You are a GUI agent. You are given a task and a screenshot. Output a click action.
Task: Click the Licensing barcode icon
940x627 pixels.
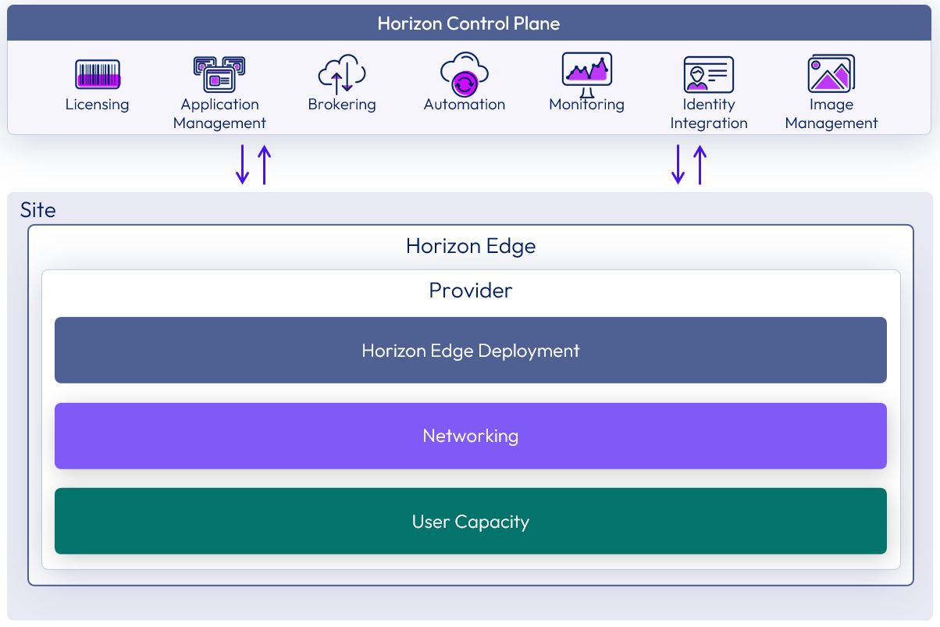pyautogui.click(x=98, y=75)
